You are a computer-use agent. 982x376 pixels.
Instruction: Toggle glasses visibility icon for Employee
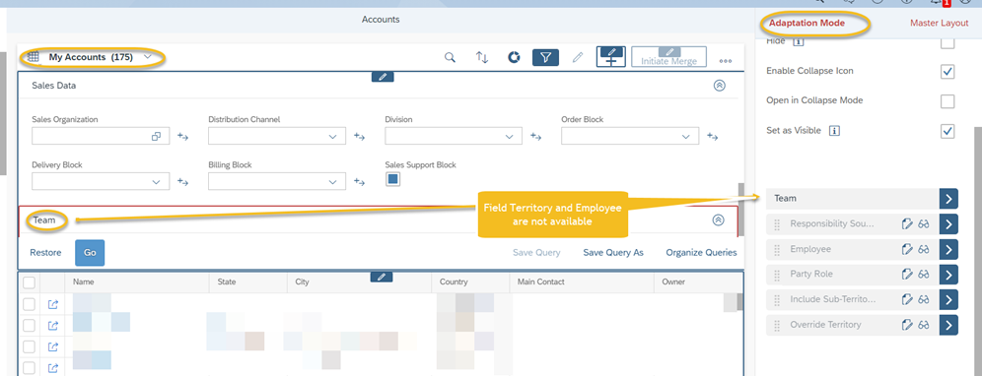click(x=923, y=250)
